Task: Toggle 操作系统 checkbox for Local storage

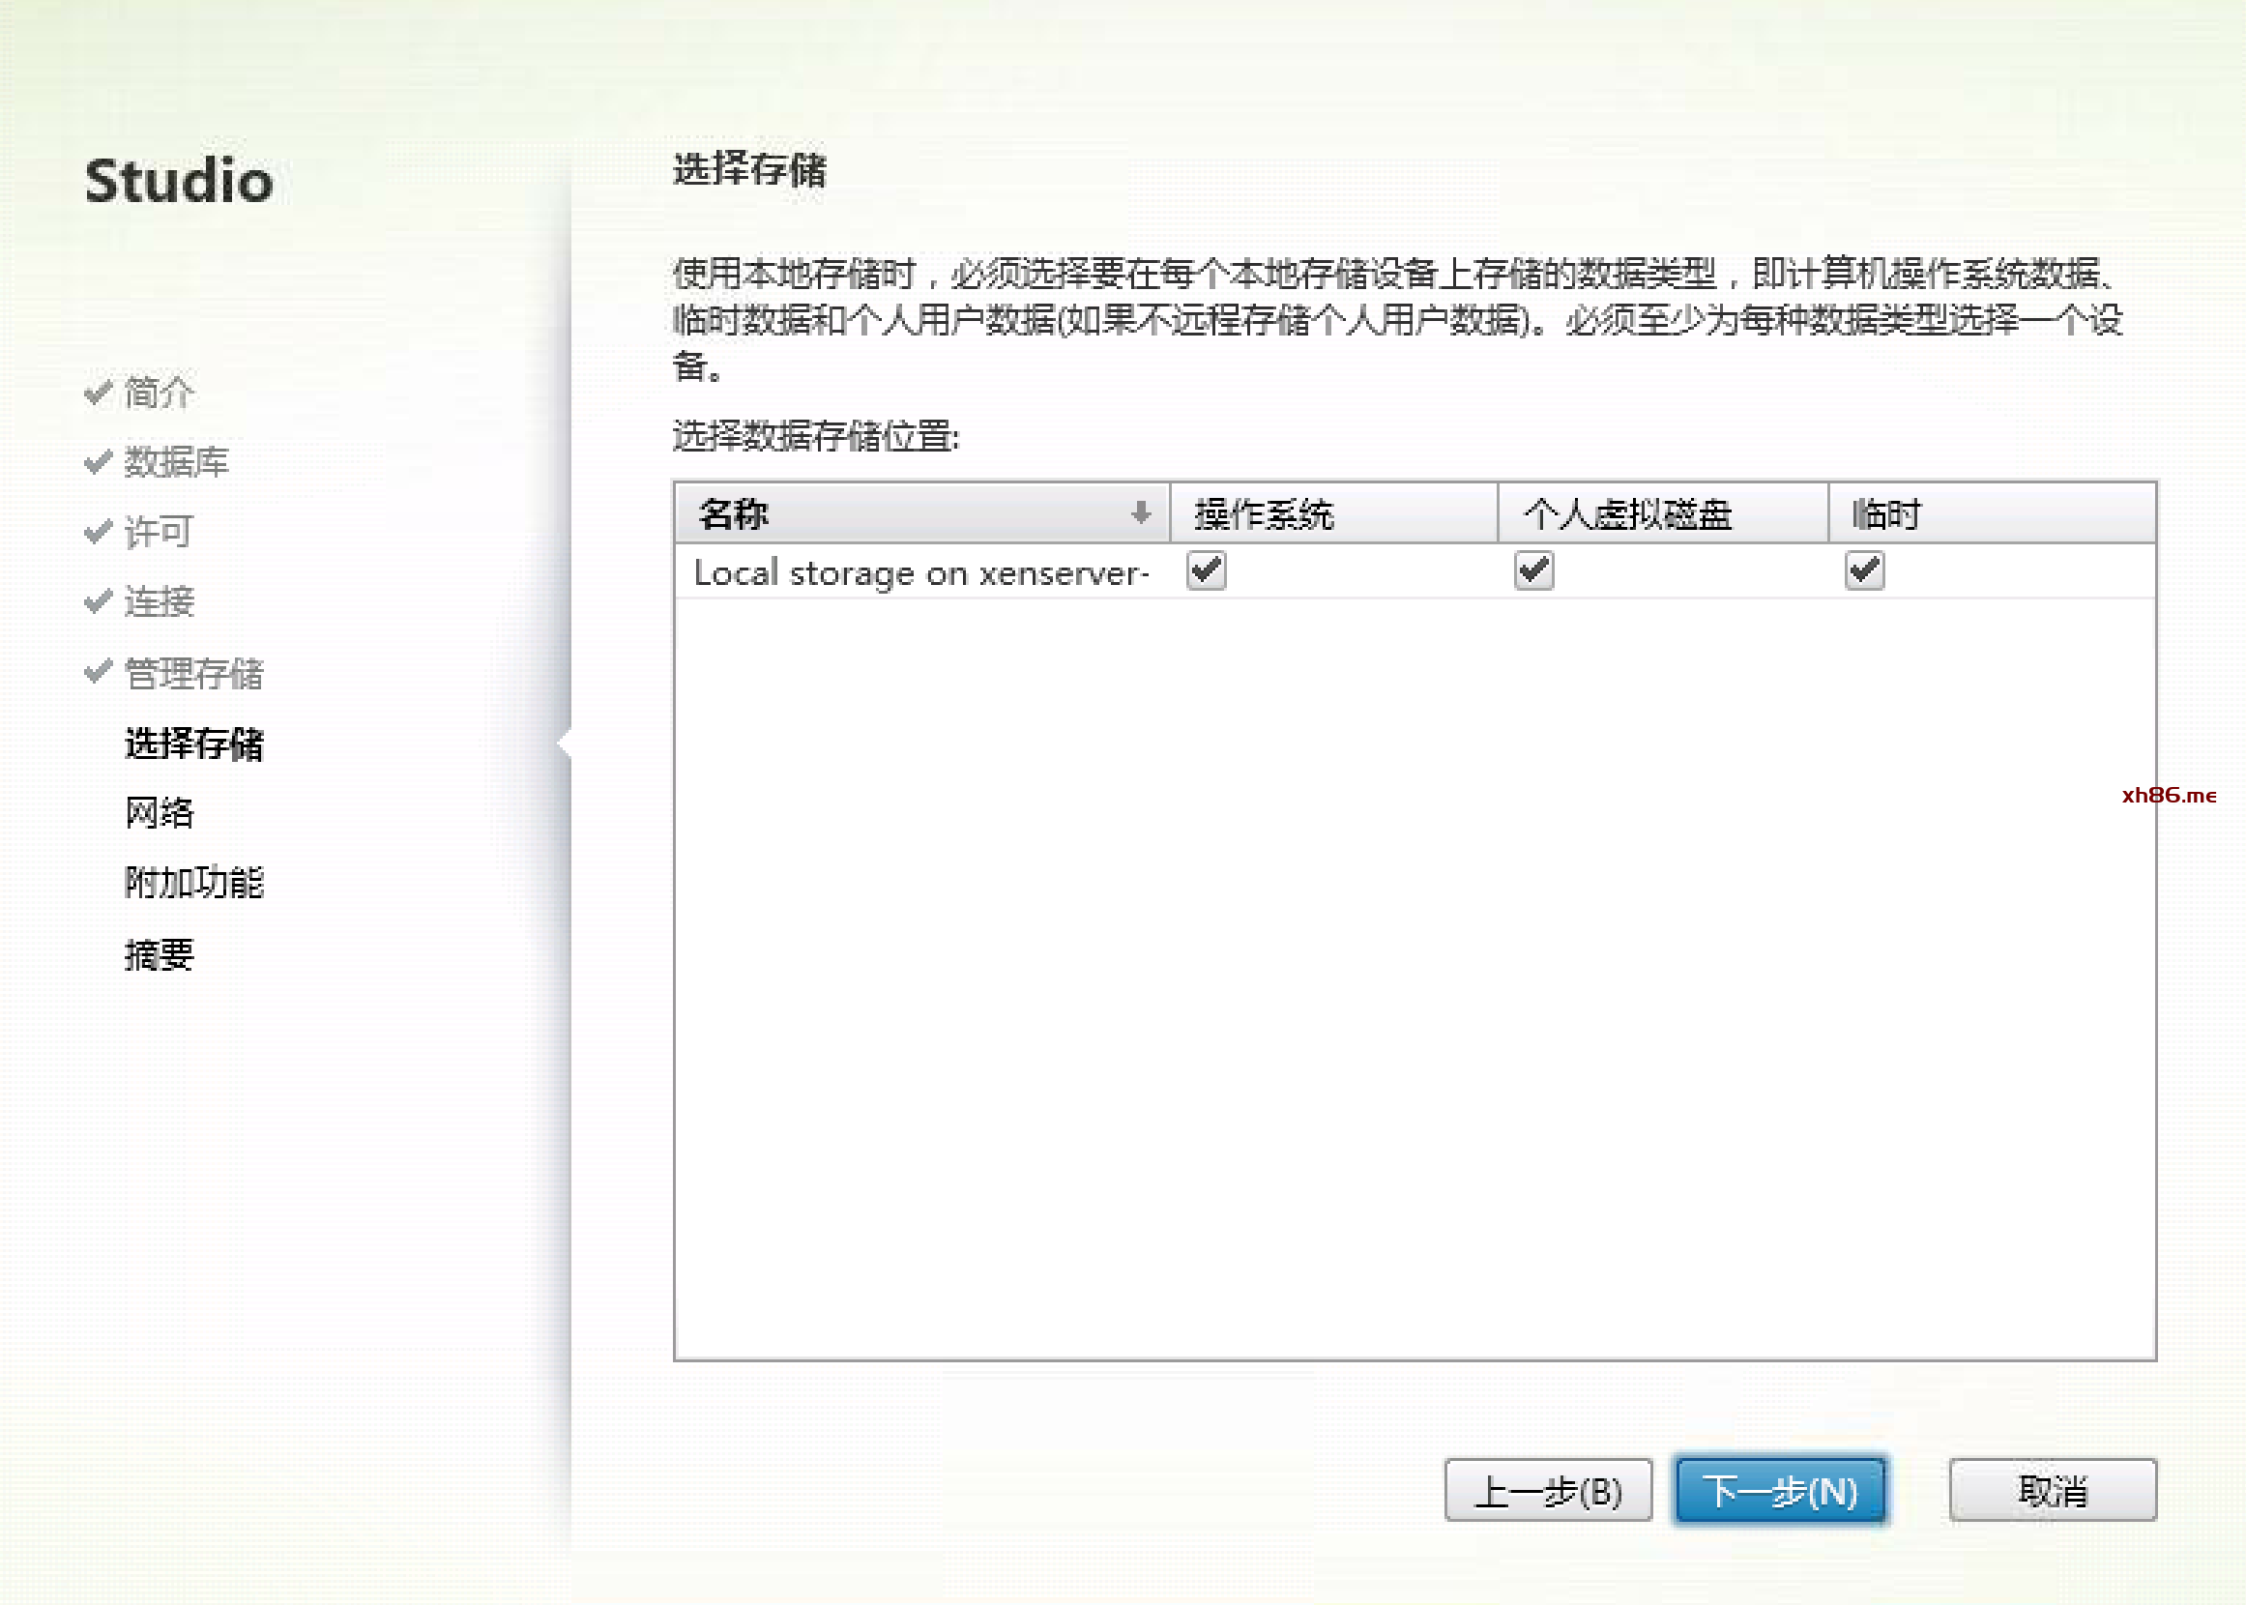Action: 1206,570
